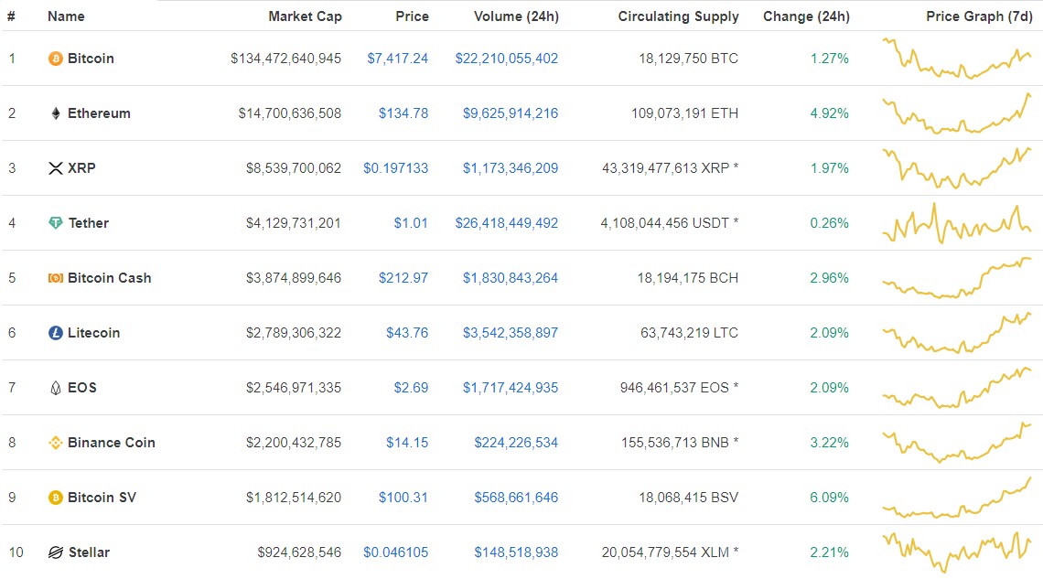Open the Bitcoin name link

[x=91, y=59]
